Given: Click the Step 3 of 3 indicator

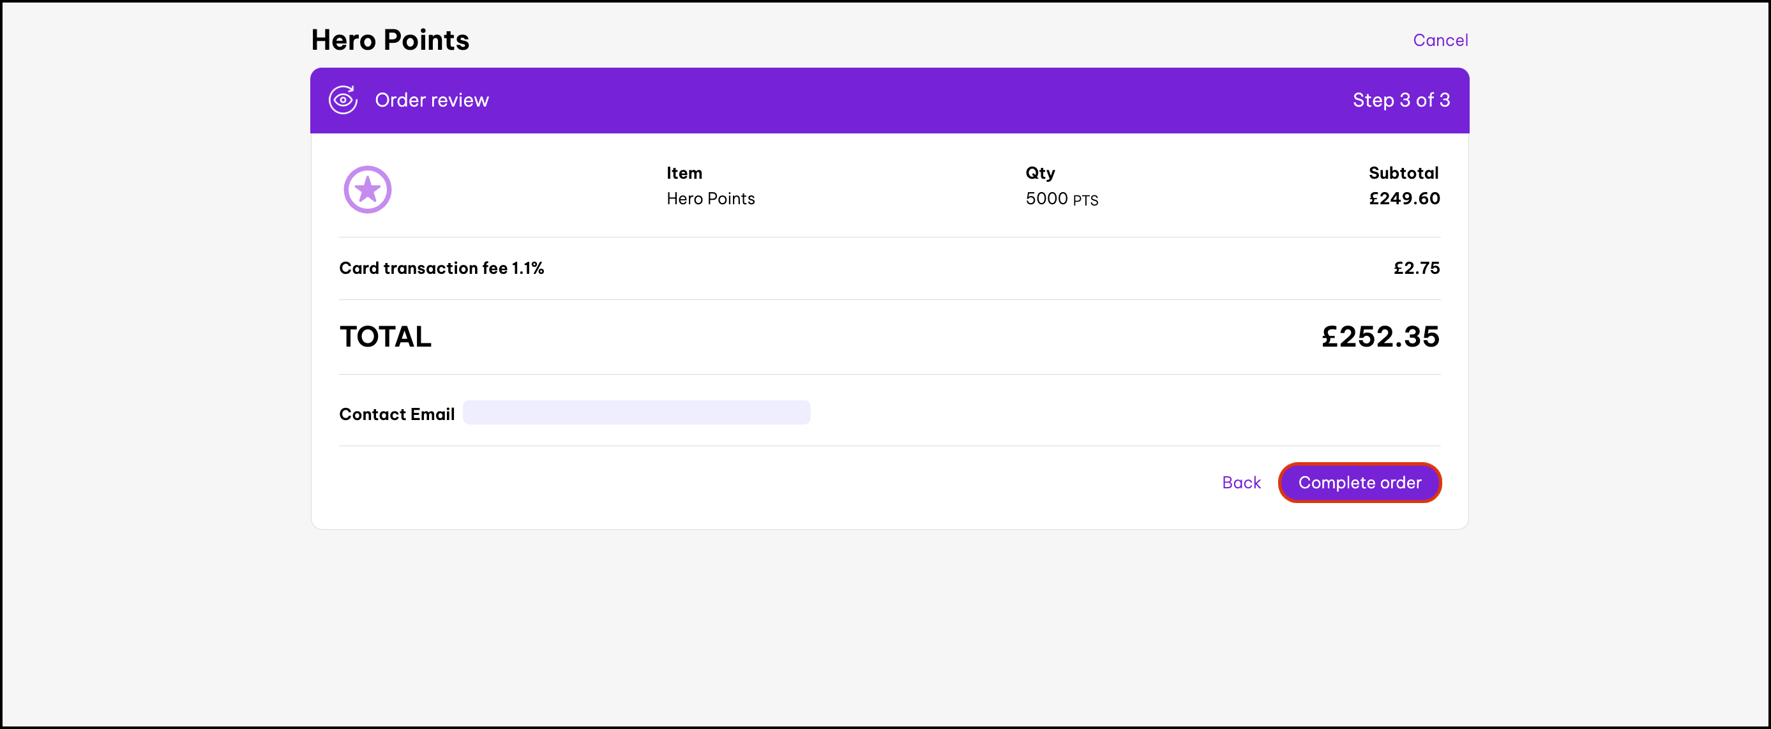Looking at the screenshot, I should [x=1401, y=100].
